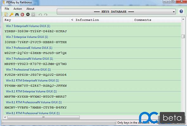The width and height of the screenshot is (187, 126).
Task: Click the horizontal scrollbar thumb
Action: click(43, 117)
